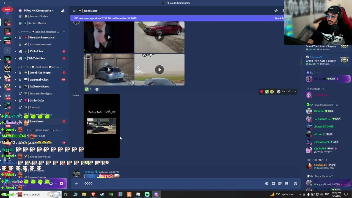The image size is (352, 198).
Task: Add the laughing emoji quick reaction
Action: click(272, 92)
